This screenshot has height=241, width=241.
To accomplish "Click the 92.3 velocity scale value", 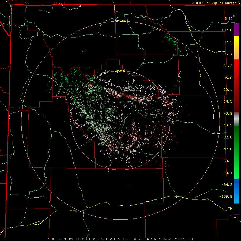I will (228, 42).
